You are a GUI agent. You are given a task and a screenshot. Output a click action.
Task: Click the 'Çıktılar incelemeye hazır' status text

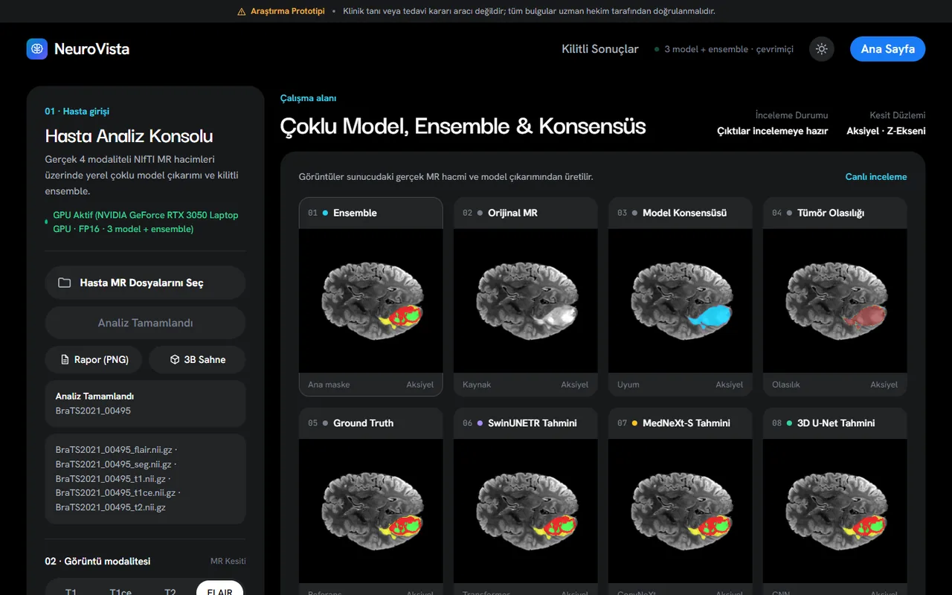772,131
